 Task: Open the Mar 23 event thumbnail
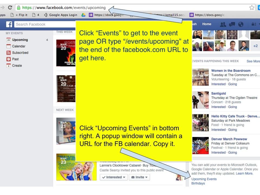[76, 167]
